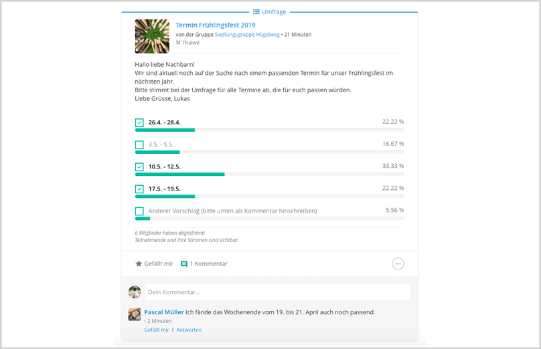Click the green comment bubble icon
The width and height of the screenshot is (541, 349).
184,264
